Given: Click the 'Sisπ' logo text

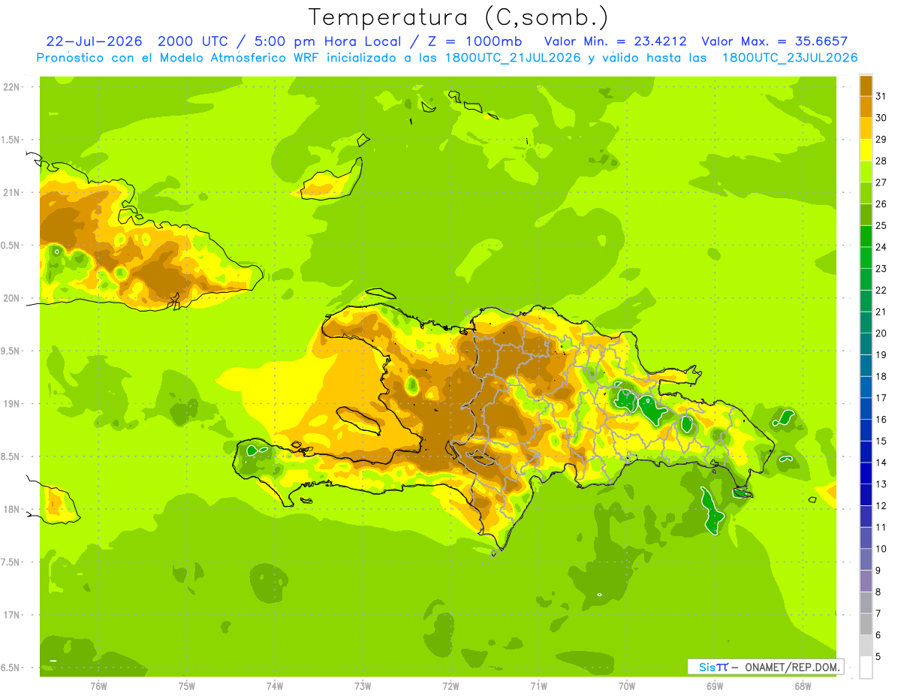Looking at the screenshot, I should pos(713,667).
